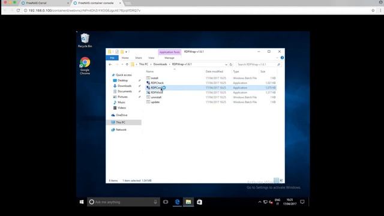Click the Properties quick access toolbar icon
The image size is (384, 216).
coord(117,52)
